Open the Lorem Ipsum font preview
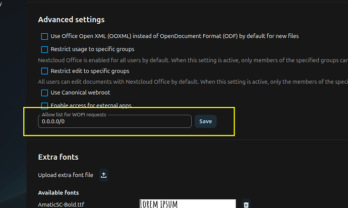The image size is (348, 208). coord(188,204)
